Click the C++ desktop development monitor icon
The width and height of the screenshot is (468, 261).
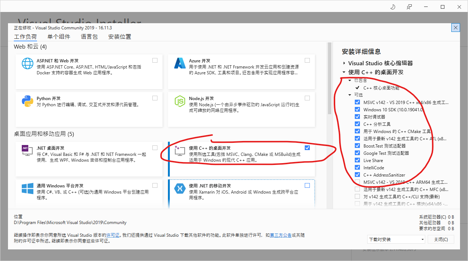(x=180, y=150)
